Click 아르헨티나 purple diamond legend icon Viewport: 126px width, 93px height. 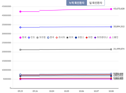(x=95, y=38)
